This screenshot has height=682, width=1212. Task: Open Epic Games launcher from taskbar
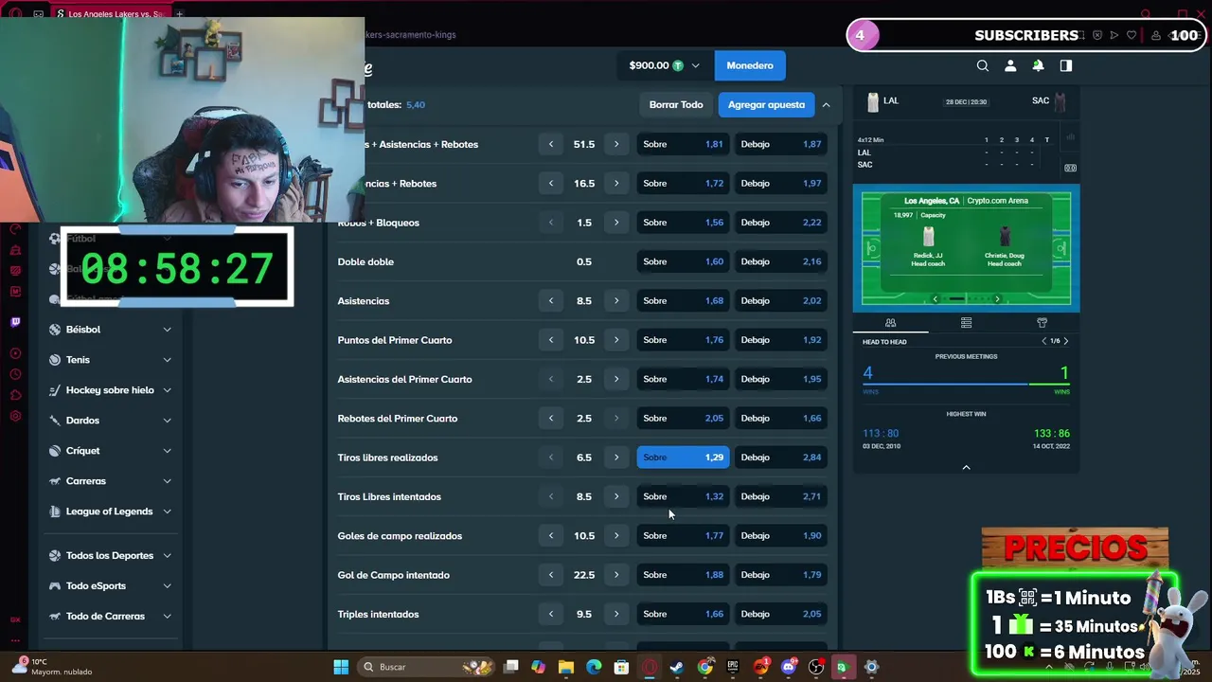733,667
